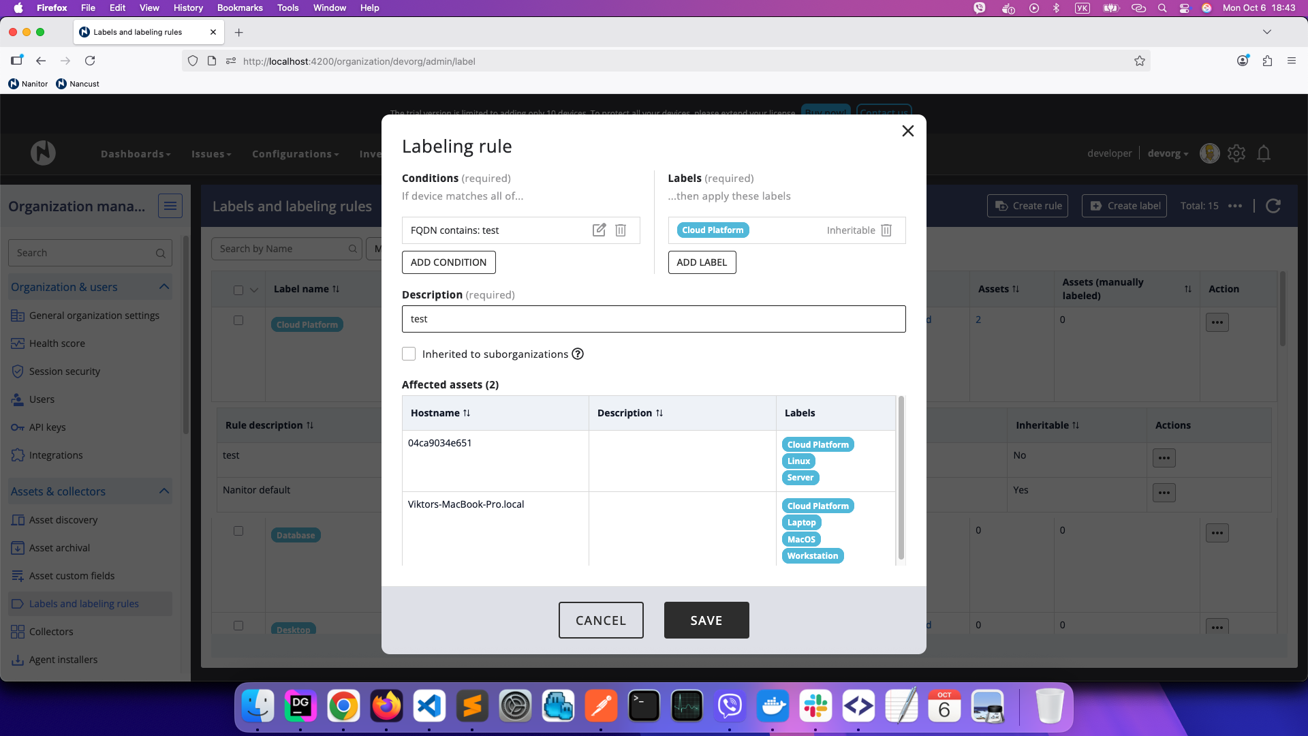
Task: Remove the Cloud Platform label from rule
Action: point(886,230)
